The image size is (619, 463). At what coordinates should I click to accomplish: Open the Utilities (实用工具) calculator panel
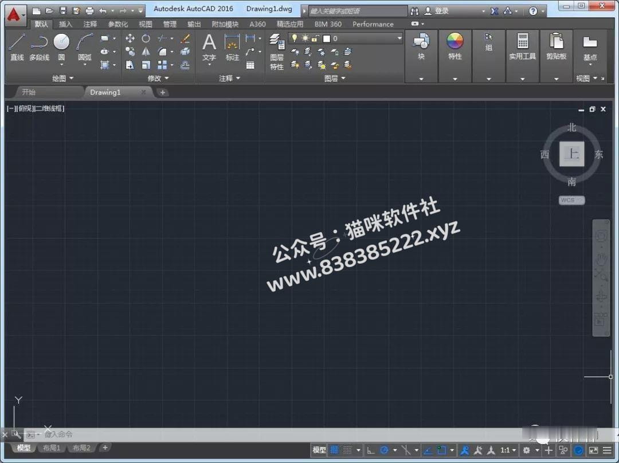(522, 46)
